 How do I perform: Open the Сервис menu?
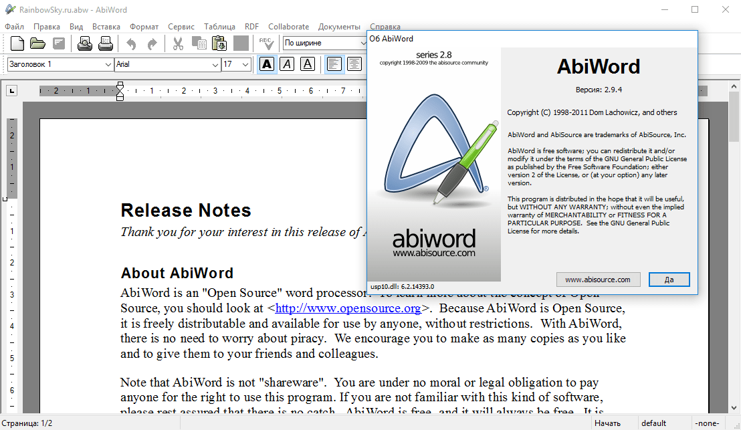181,27
